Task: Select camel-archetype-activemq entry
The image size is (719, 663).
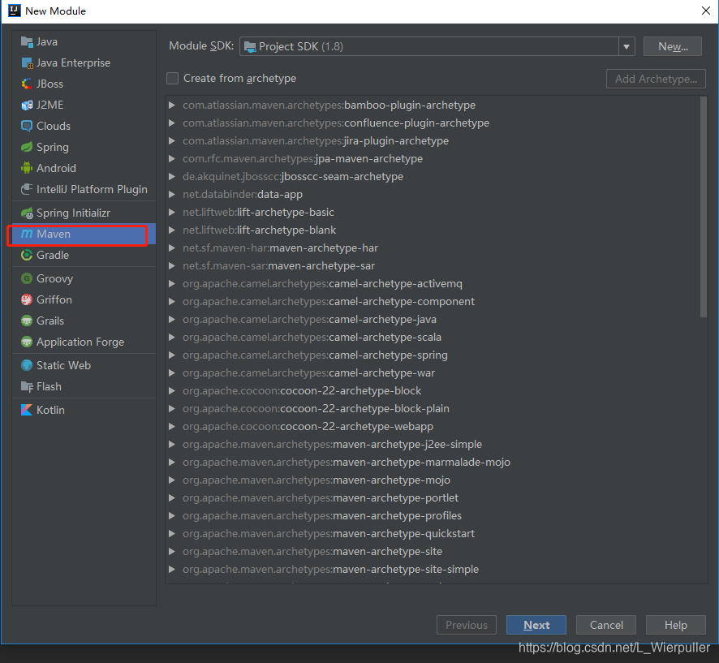Action: [322, 284]
